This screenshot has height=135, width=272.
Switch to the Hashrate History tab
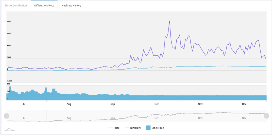tap(71, 5)
